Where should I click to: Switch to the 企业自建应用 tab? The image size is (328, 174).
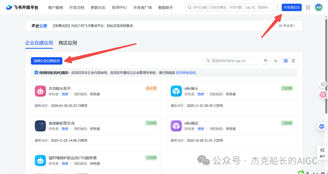click(39, 43)
